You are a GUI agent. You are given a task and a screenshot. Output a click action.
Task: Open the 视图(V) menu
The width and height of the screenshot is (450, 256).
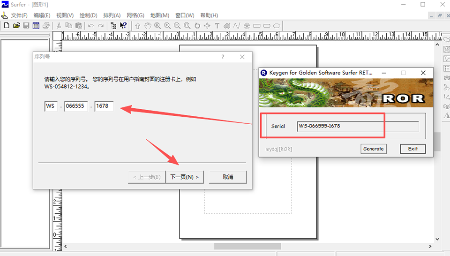tap(65, 15)
